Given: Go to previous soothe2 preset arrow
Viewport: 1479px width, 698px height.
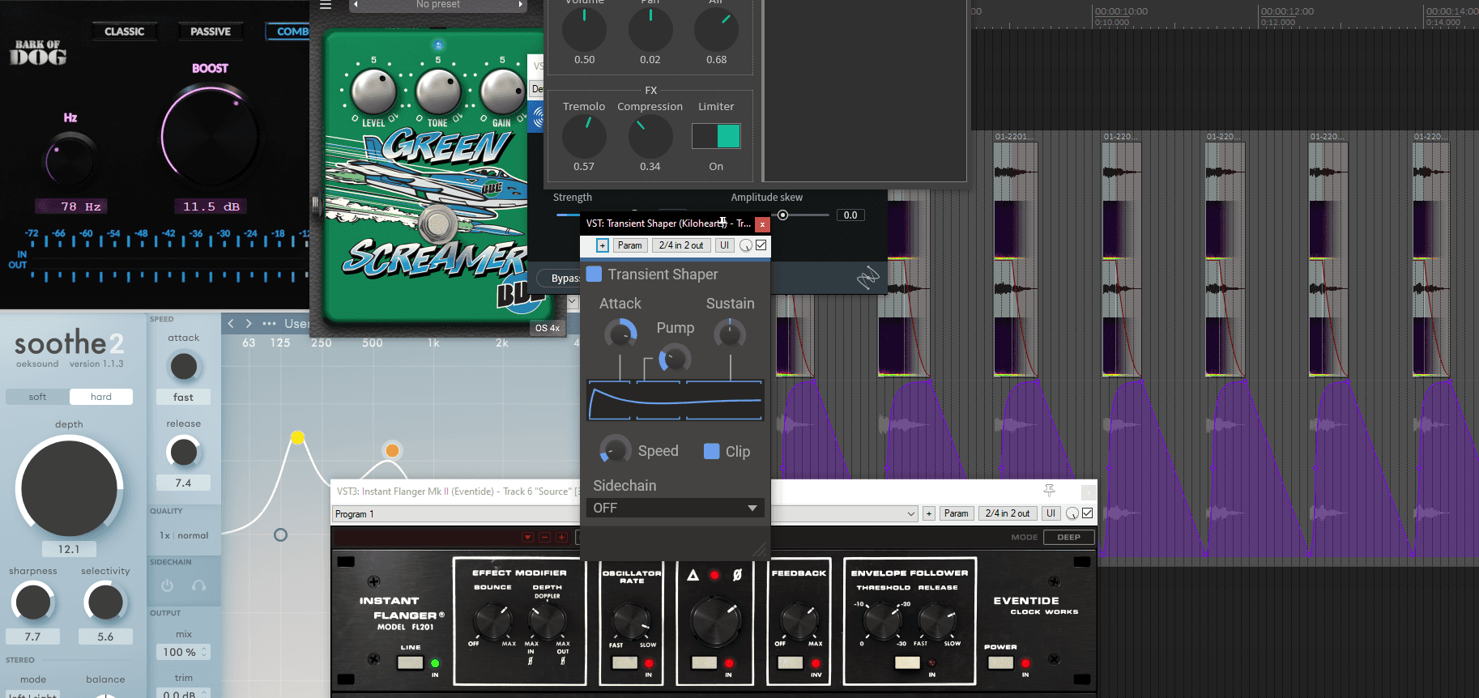Looking at the screenshot, I should point(231,323).
